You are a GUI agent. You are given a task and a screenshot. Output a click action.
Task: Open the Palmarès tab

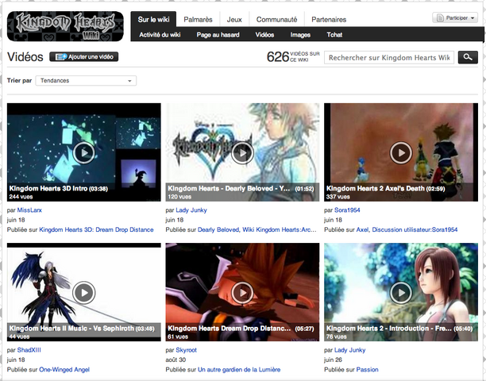pyautogui.click(x=198, y=20)
